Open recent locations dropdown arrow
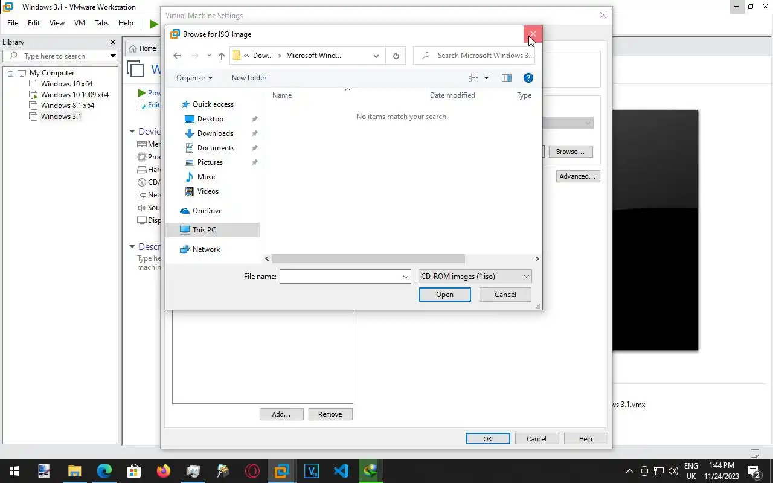 click(209, 56)
